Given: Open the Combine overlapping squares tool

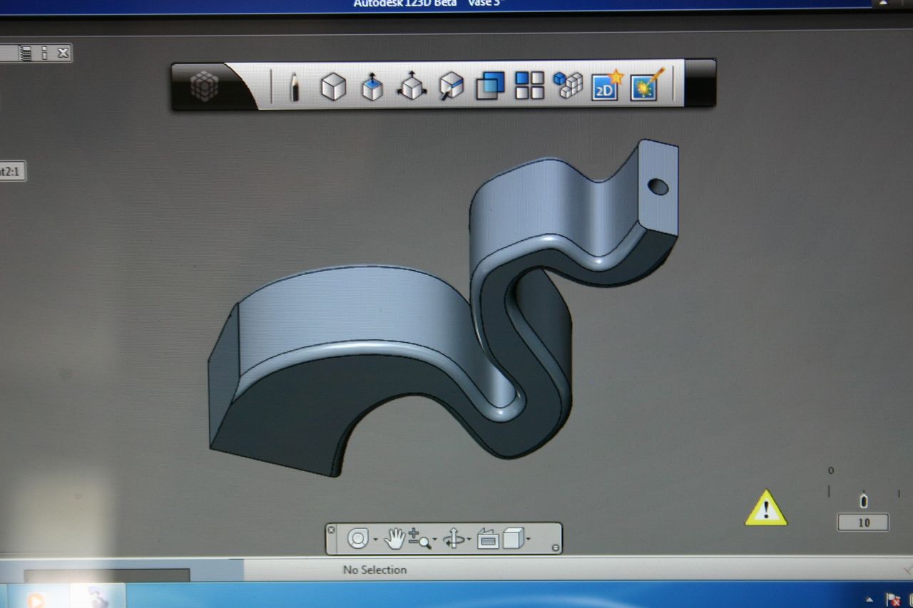Looking at the screenshot, I should [x=490, y=86].
